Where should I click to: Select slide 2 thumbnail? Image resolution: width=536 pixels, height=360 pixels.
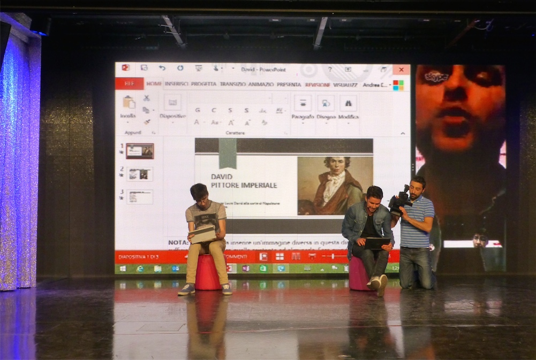[x=140, y=174]
